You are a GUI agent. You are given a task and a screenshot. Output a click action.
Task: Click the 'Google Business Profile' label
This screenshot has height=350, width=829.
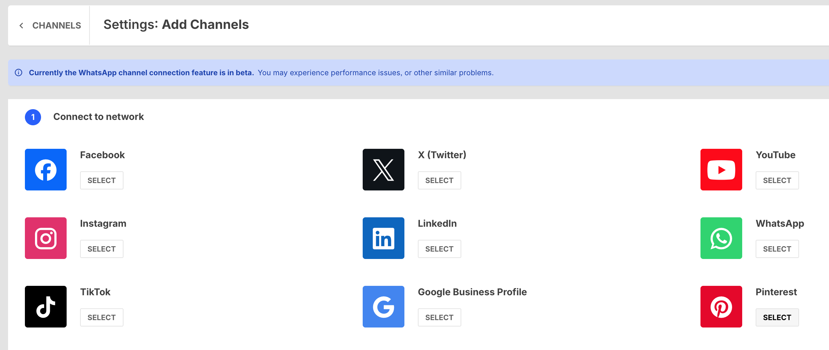[472, 292]
